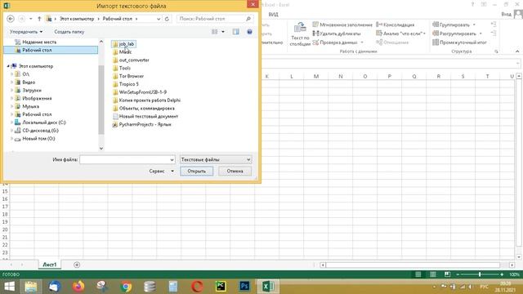The height and width of the screenshot is (294, 523).
Task: Click Consolidate in Excel ribbon
Action: pos(396,24)
